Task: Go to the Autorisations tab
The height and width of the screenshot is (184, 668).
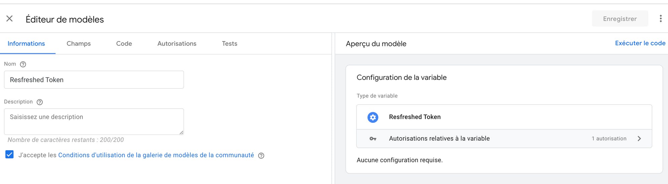Action: point(177,43)
